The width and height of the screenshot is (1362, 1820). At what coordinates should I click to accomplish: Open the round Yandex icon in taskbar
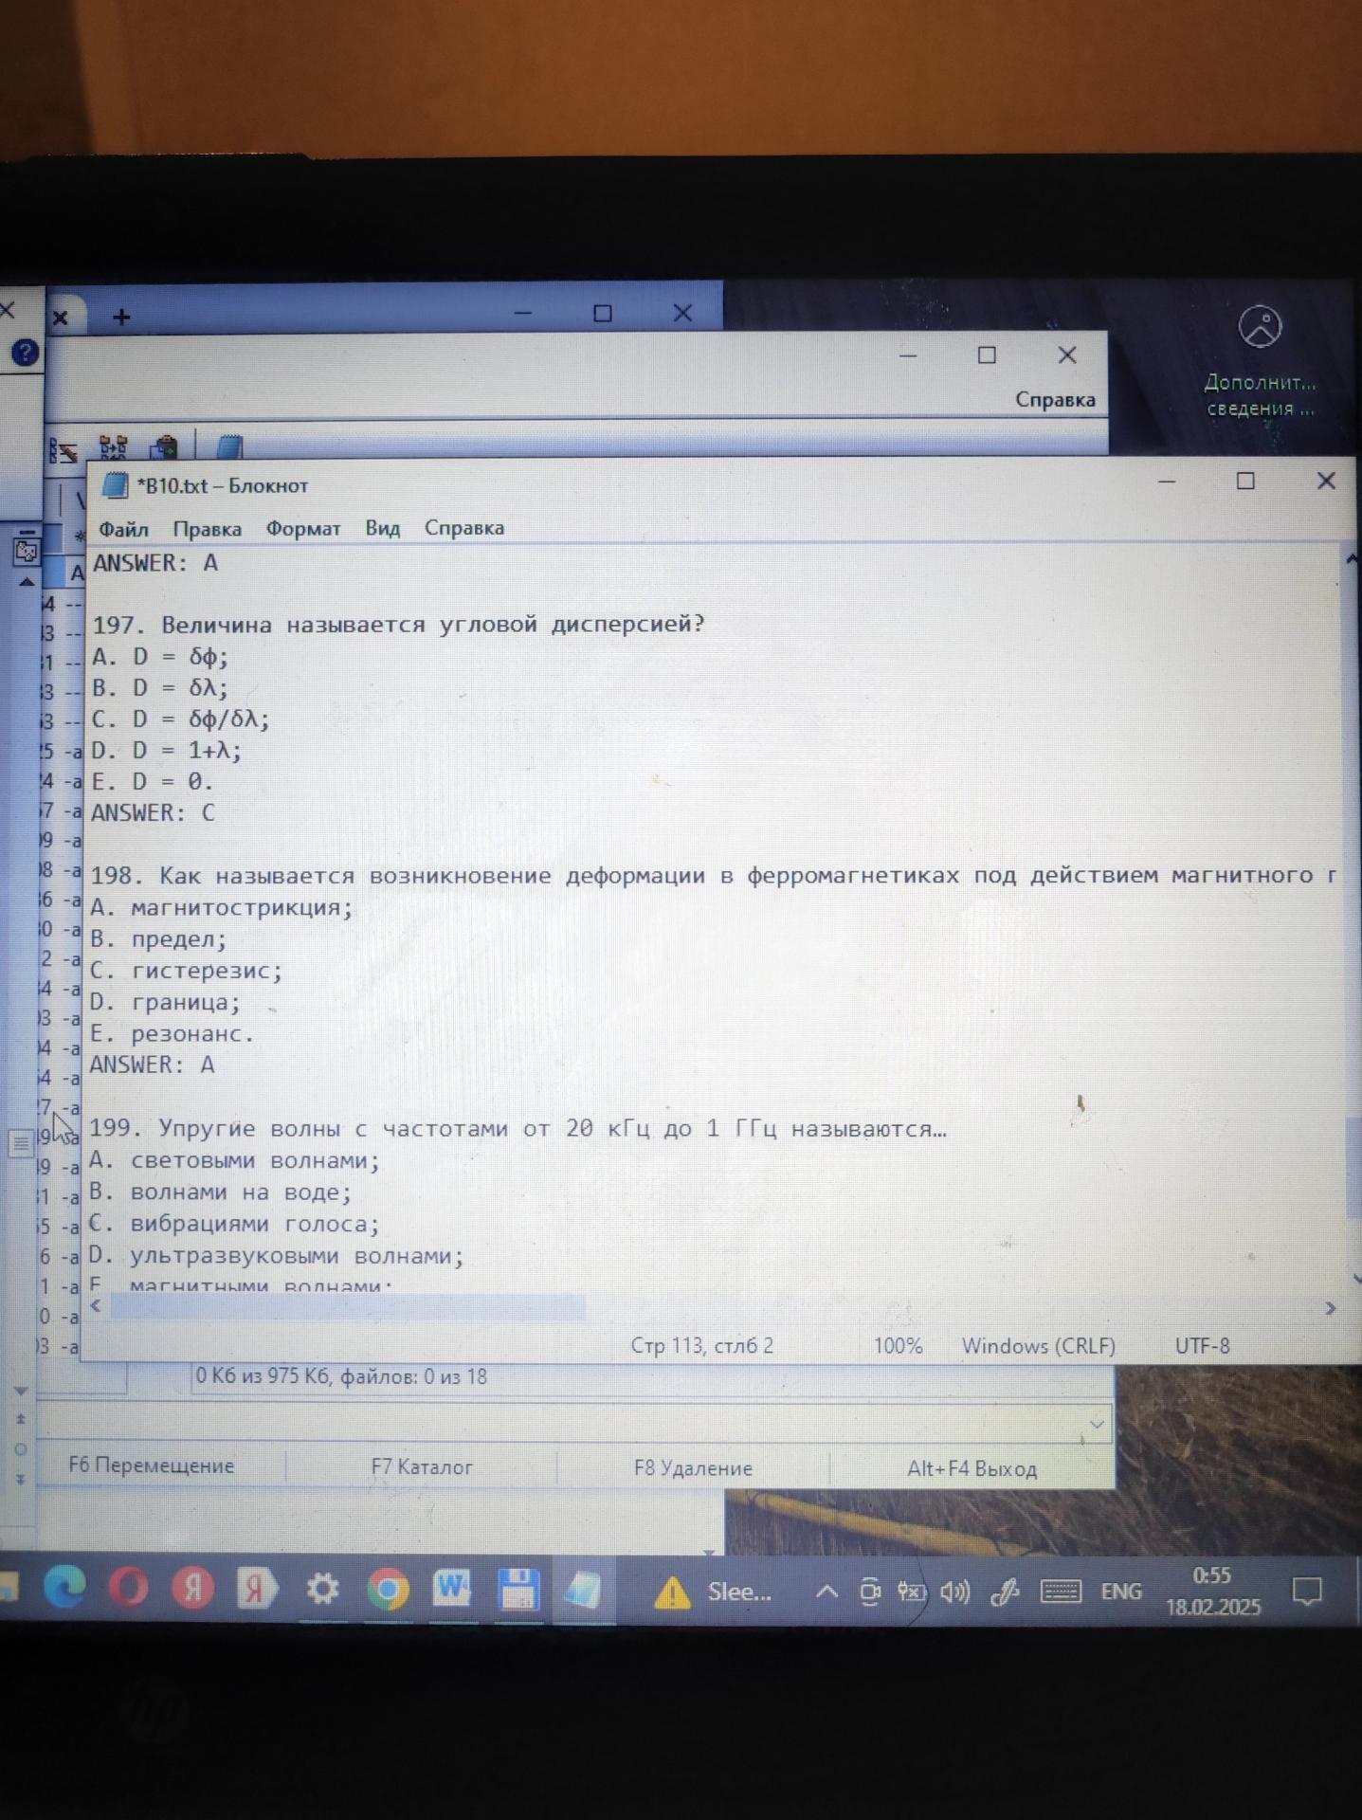192,1589
